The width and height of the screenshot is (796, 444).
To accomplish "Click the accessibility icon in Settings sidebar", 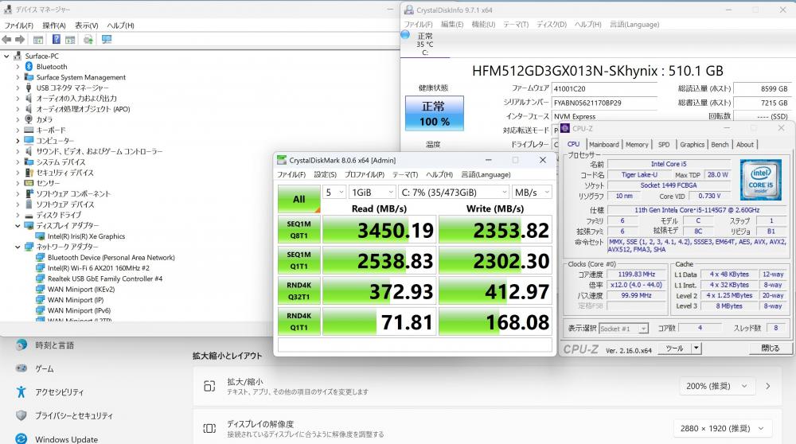I will tap(21, 391).
